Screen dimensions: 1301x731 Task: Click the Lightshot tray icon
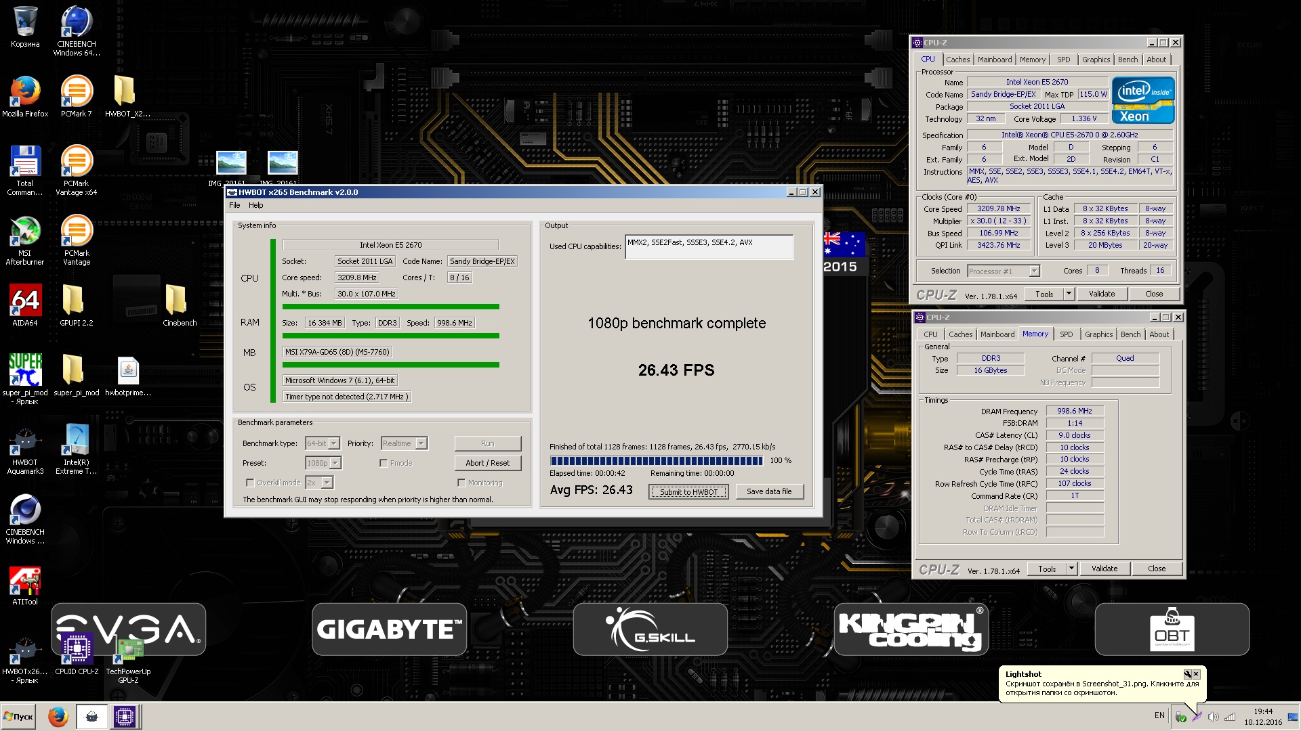coord(1197,717)
